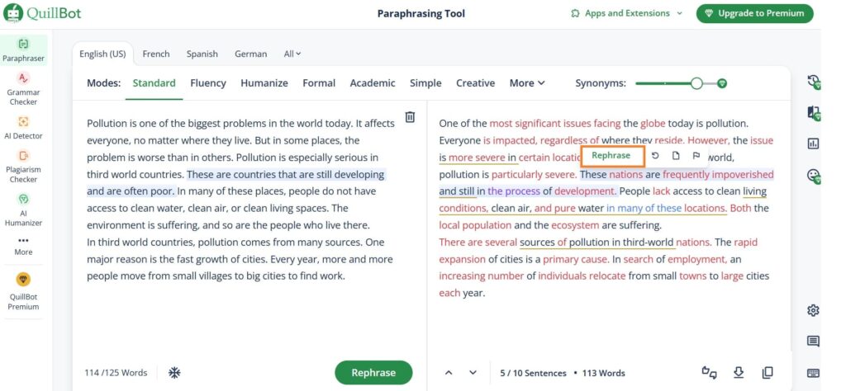Adjust the Synonyms slider handle
Viewport: 846px width, 391px height.
(x=696, y=83)
